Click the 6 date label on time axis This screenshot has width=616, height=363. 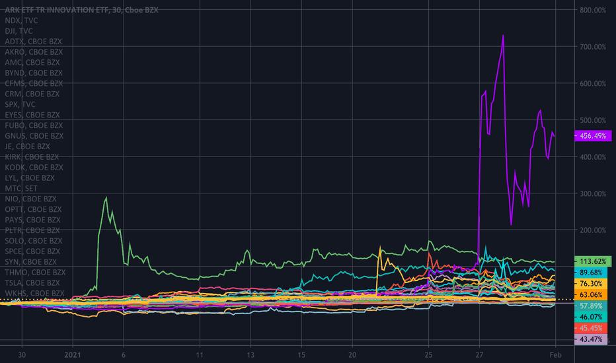pos(124,355)
